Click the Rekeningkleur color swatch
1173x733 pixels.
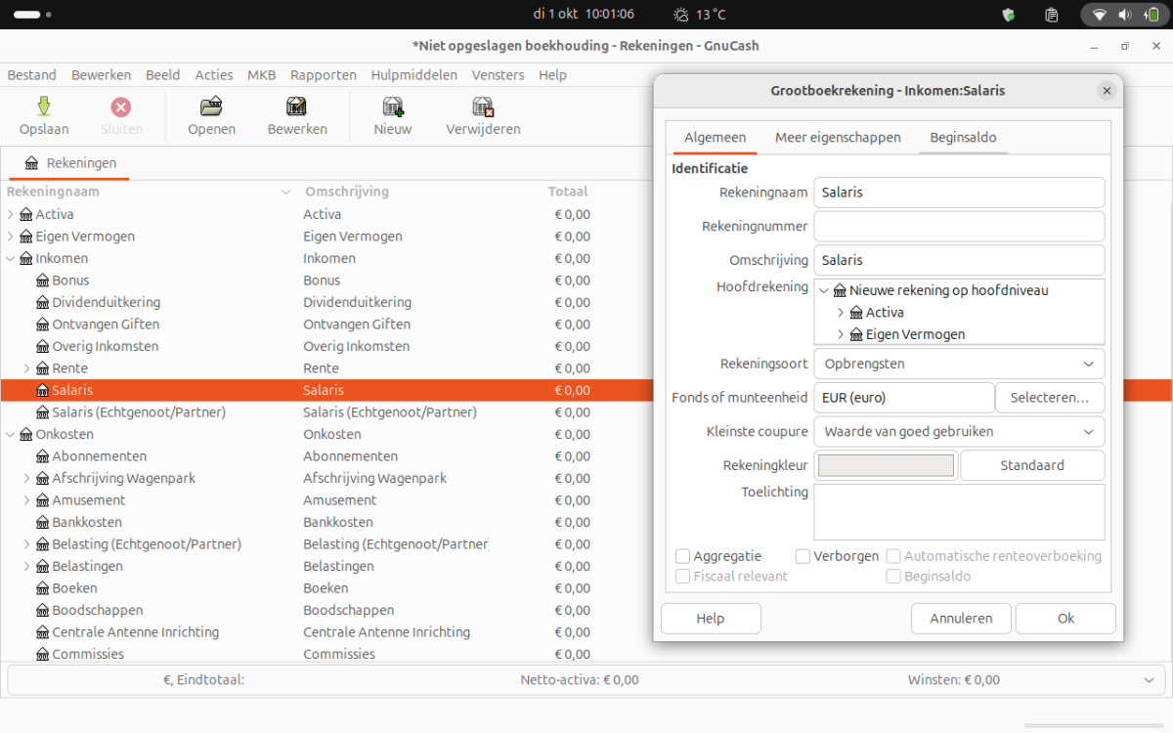pos(886,465)
